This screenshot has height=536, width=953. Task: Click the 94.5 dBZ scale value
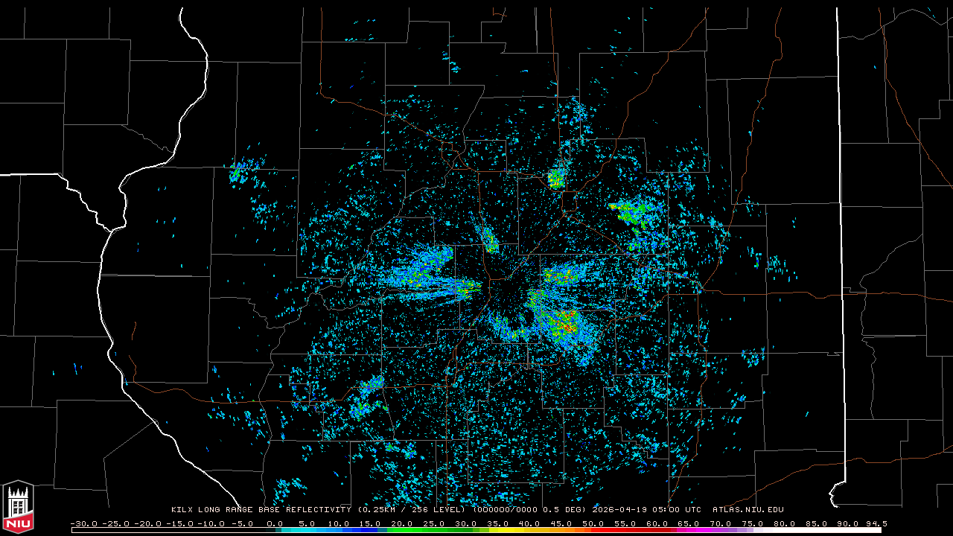pos(876,524)
